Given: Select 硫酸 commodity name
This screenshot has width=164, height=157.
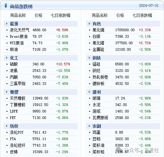Looking at the screenshot, I should pyautogui.click(x=14, y=64).
